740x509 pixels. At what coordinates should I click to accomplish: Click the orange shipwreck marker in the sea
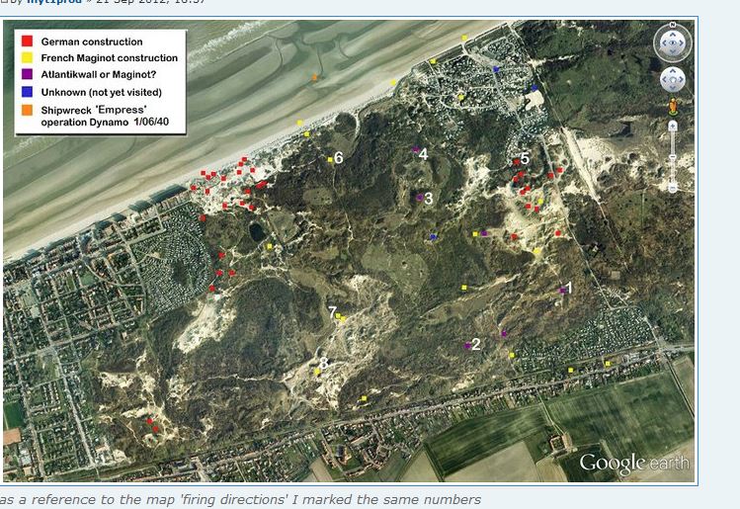point(315,77)
